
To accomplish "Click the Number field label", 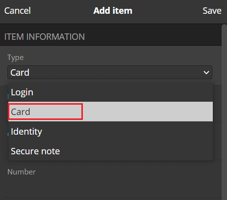I will [x=22, y=172].
